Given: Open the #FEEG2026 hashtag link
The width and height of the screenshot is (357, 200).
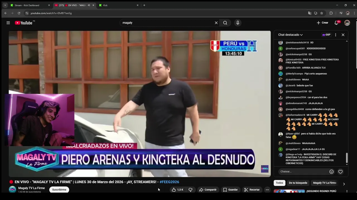Looking at the screenshot, I should 169,182.
